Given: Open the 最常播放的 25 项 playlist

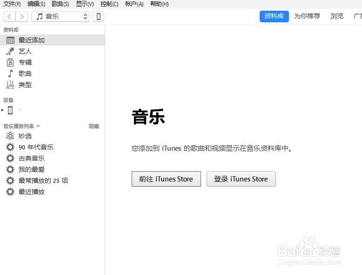Looking at the screenshot, I should point(53,181).
